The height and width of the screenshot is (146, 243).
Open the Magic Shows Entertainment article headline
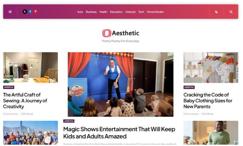[x=119, y=133]
